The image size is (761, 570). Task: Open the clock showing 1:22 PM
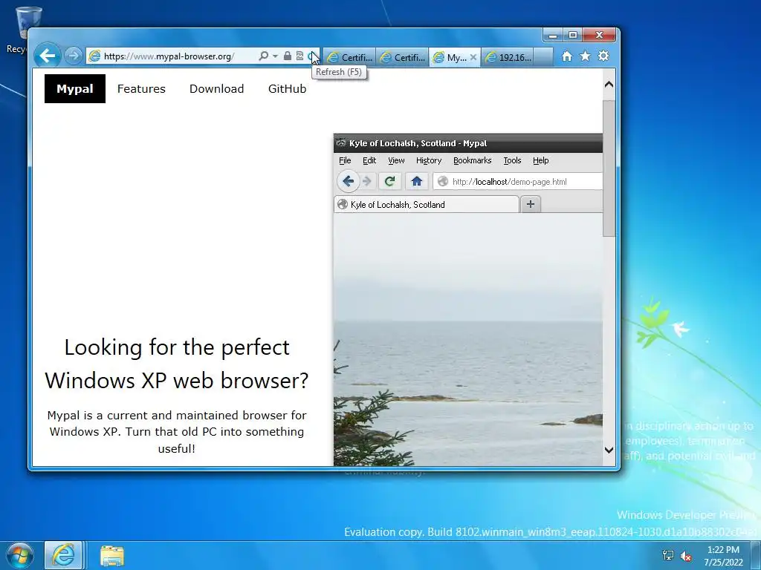pyautogui.click(x=723, y=555)
